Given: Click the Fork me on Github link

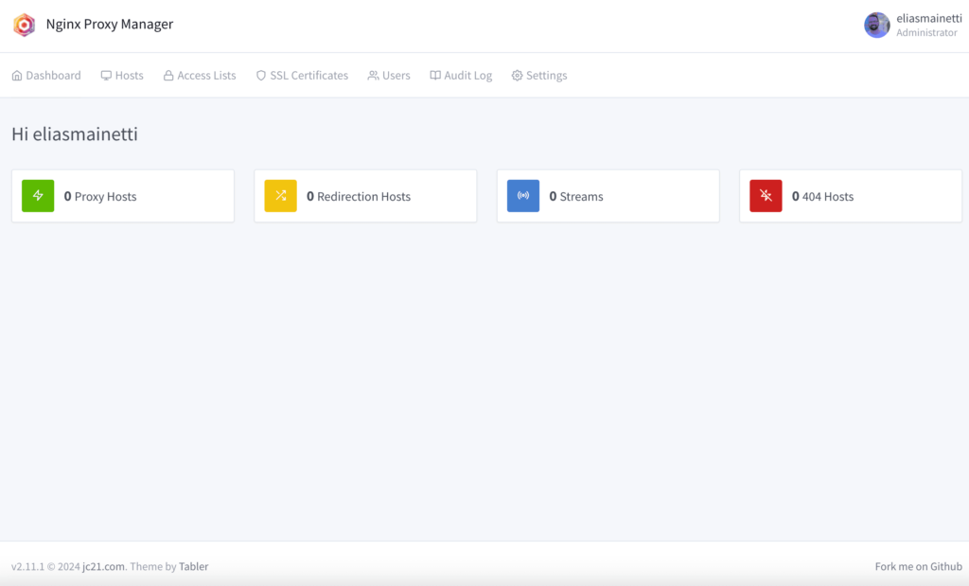Looking at the screenshot, I should tap(918, 567).
